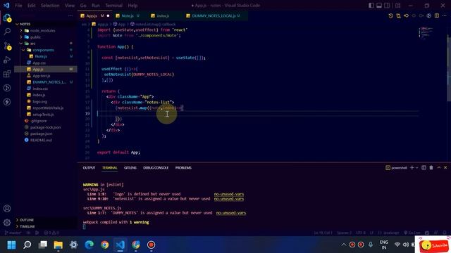Image resolution: width=451 pixels, height=253 pixels.
Task: Open the Selection menu
Action: click(50, 6)
